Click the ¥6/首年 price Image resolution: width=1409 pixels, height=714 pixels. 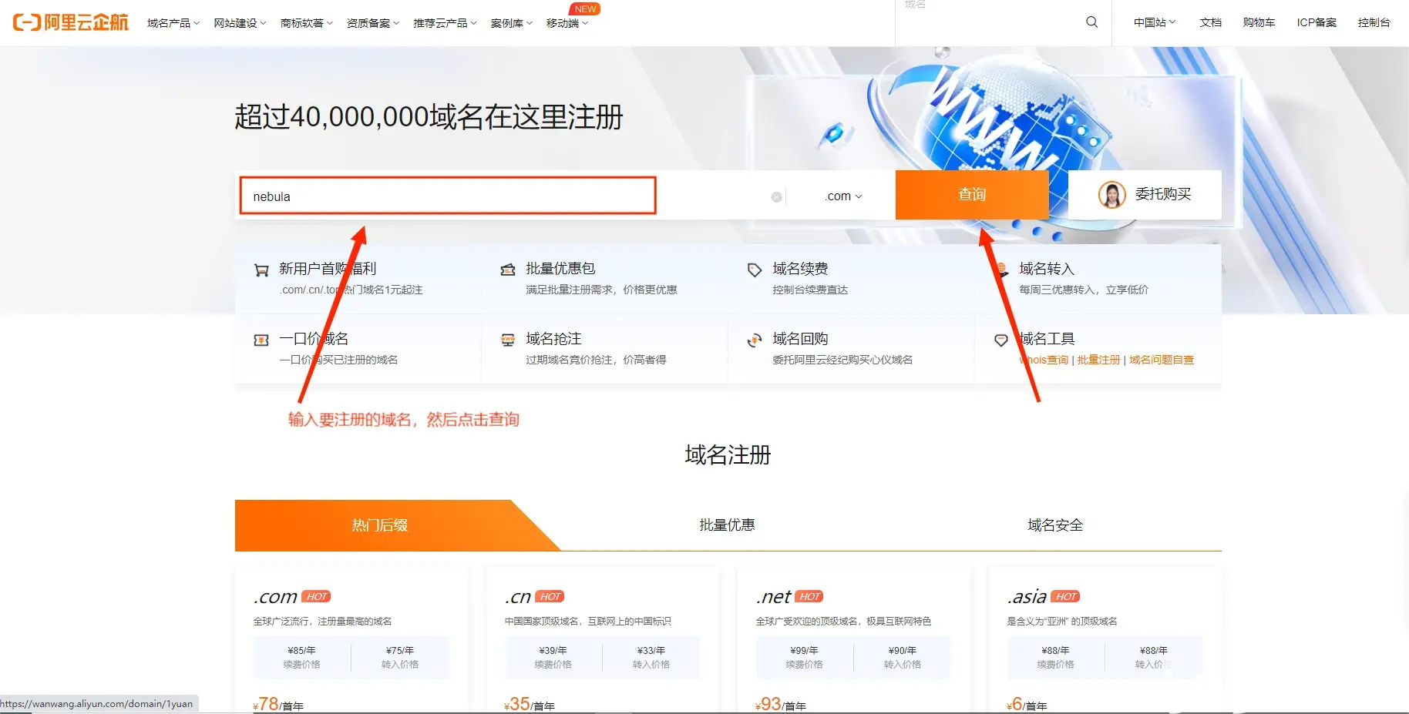point(1027,704)
